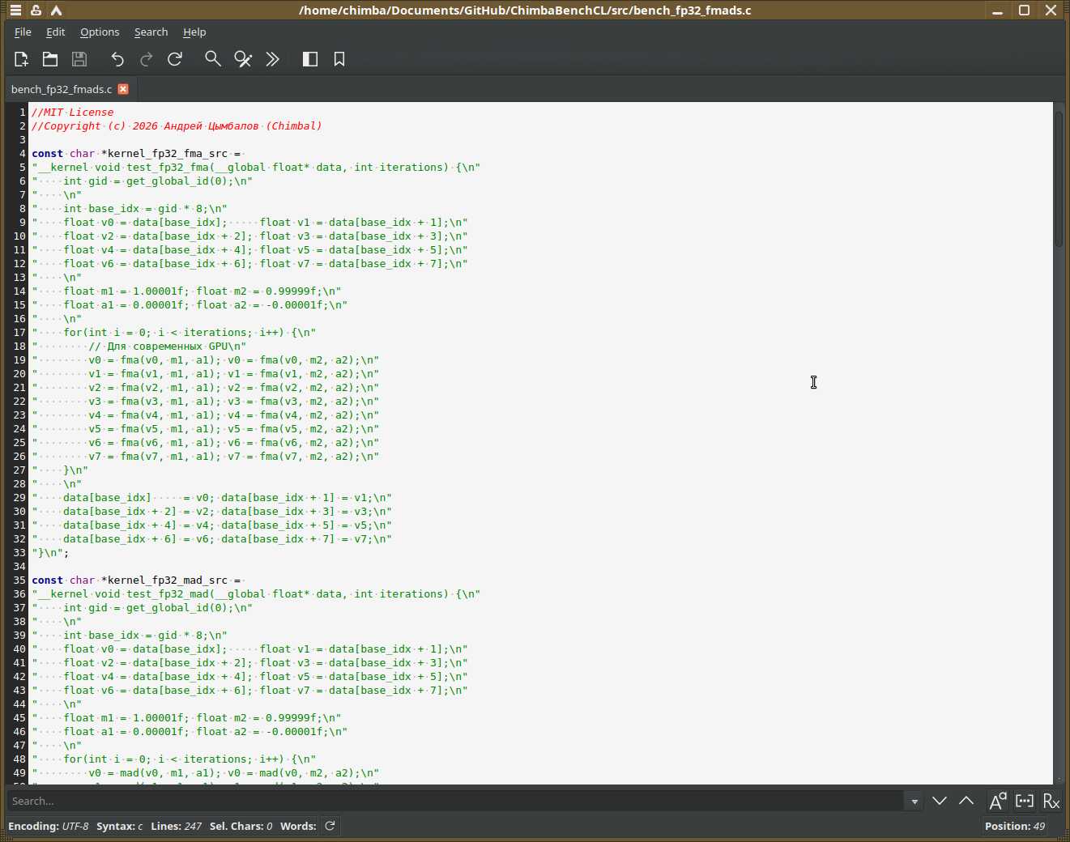Screen dimensions: 1070x842
Task: Undo the last edit
Action: coord(117,59)
